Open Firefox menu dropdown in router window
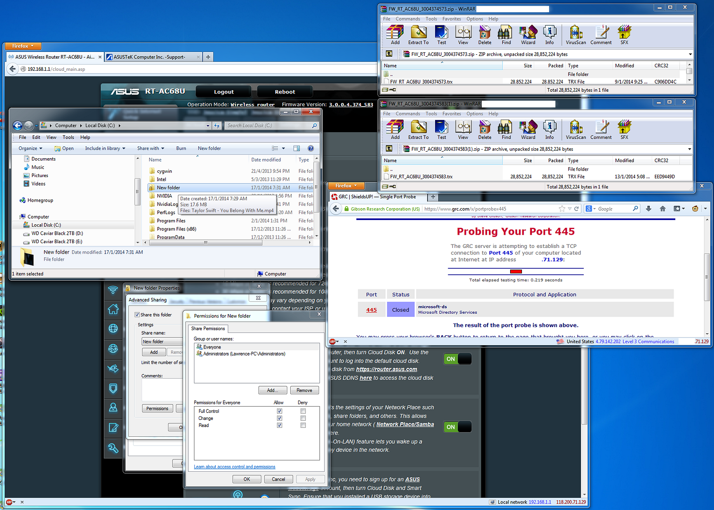Image resolution: width=714 pixels, height=510 pixels. 23,46
